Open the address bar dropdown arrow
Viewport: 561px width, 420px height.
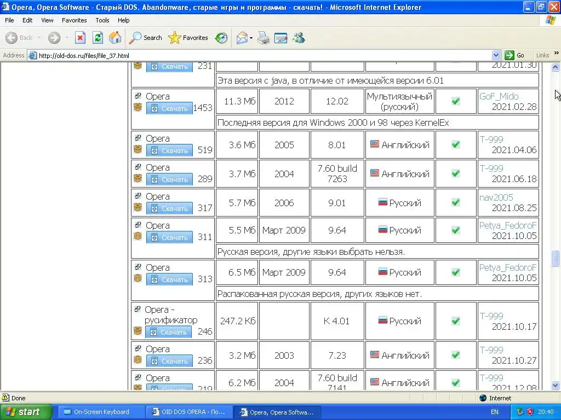click(x=496, y=55)
